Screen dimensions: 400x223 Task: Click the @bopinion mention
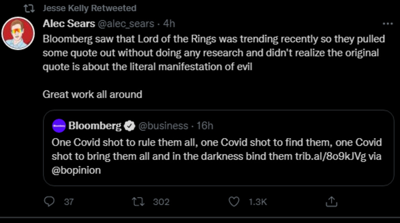(x=76, y=170)
